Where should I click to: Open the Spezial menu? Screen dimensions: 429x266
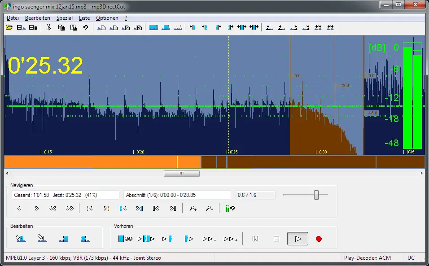pos(64,18)
